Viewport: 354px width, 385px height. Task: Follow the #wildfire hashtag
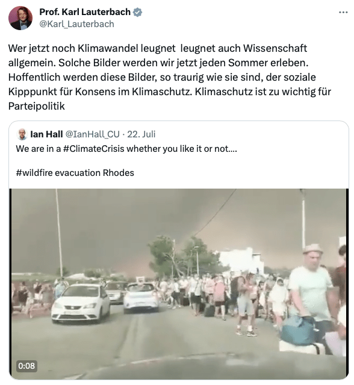[34, 173]
